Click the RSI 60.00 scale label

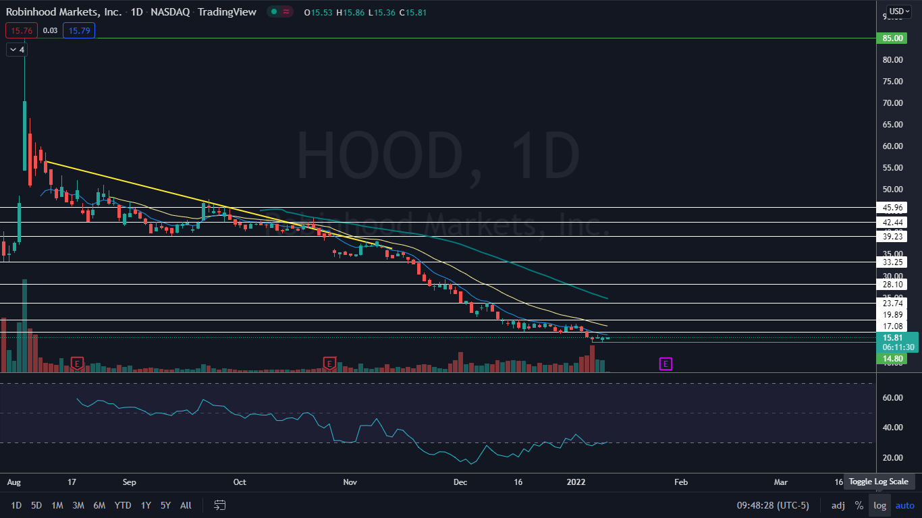pos(892,397)
